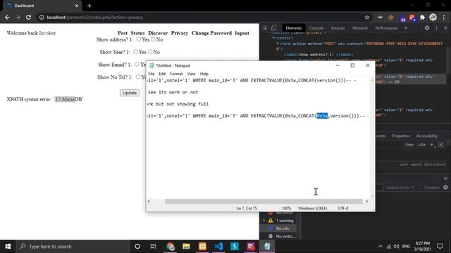
Task: Open console settings gear in the drawer
Action: (x=445, y=188)
